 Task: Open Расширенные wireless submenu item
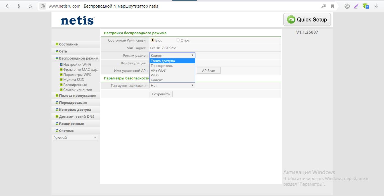click(x=75, y=85)
